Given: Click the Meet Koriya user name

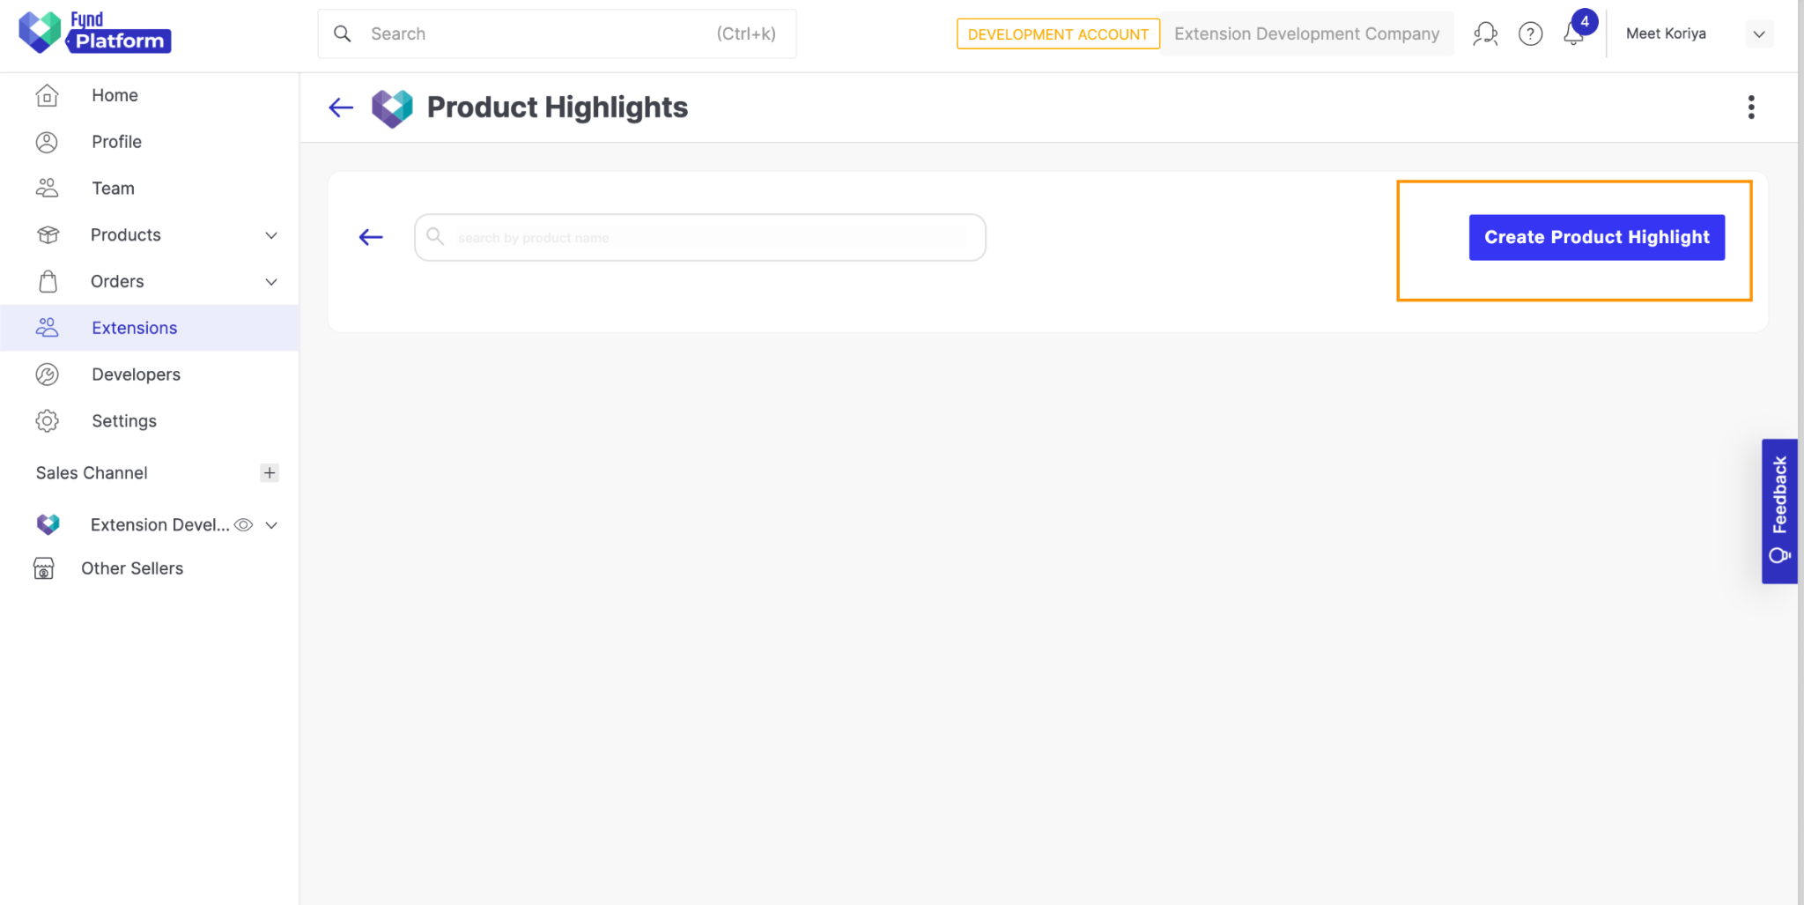Looking at the screenshot, I should coord(1666,33).
